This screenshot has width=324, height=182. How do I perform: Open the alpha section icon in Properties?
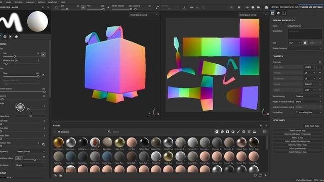click(x=5, y=37)
